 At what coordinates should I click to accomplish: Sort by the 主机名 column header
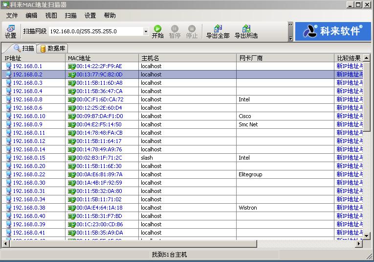pyautogui.click(x=187, y=58)
